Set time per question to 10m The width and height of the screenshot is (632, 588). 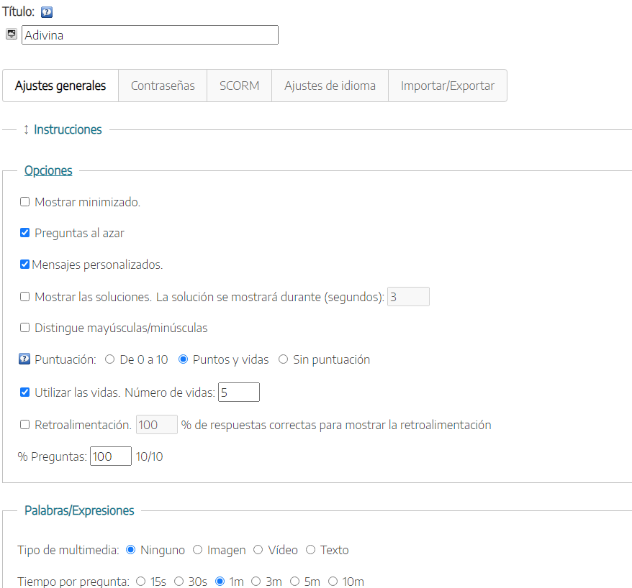(x=333, y=581)
